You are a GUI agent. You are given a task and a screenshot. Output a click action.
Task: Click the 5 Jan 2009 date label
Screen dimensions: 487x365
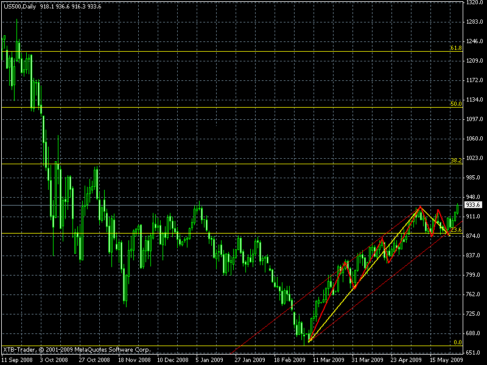click(x=209, y=360)
